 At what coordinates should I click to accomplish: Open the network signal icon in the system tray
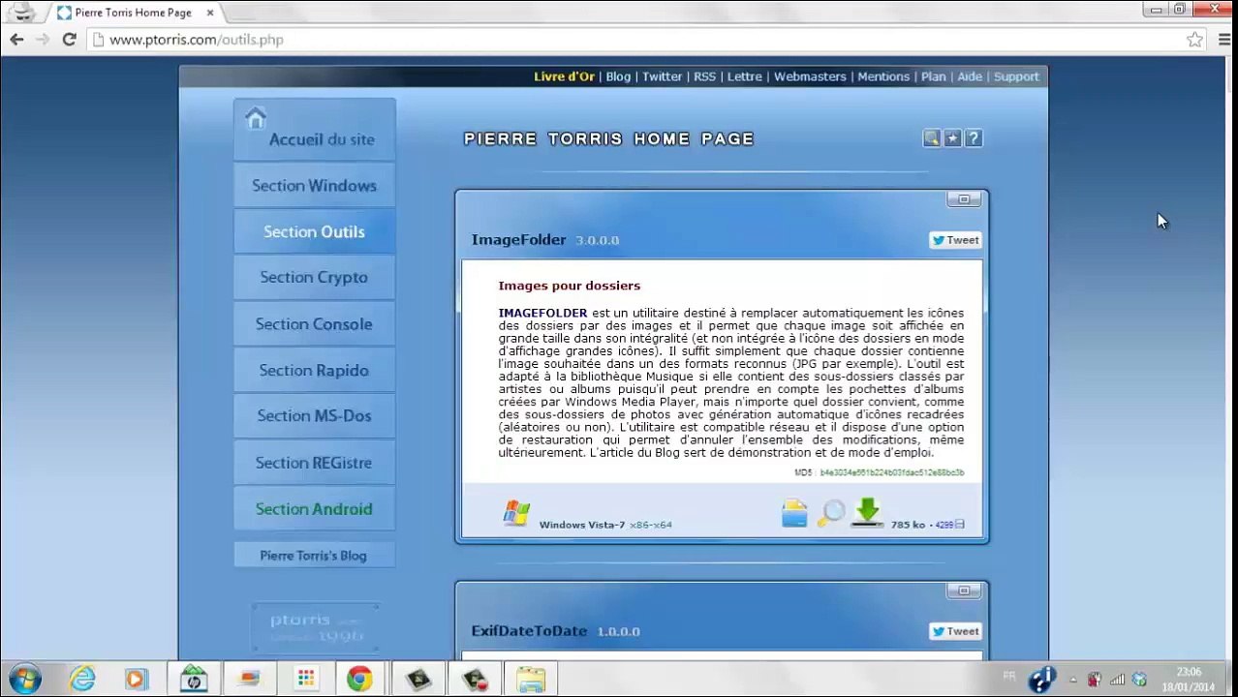1117,680
